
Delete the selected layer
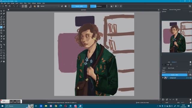coord(190,100)
